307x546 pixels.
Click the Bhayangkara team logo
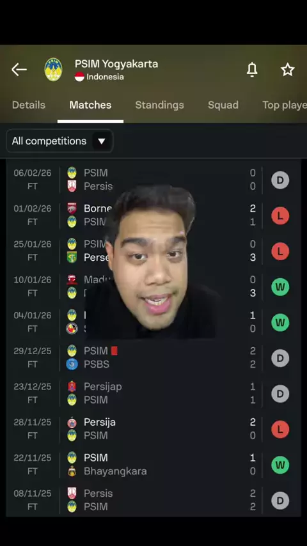(72, 471)
